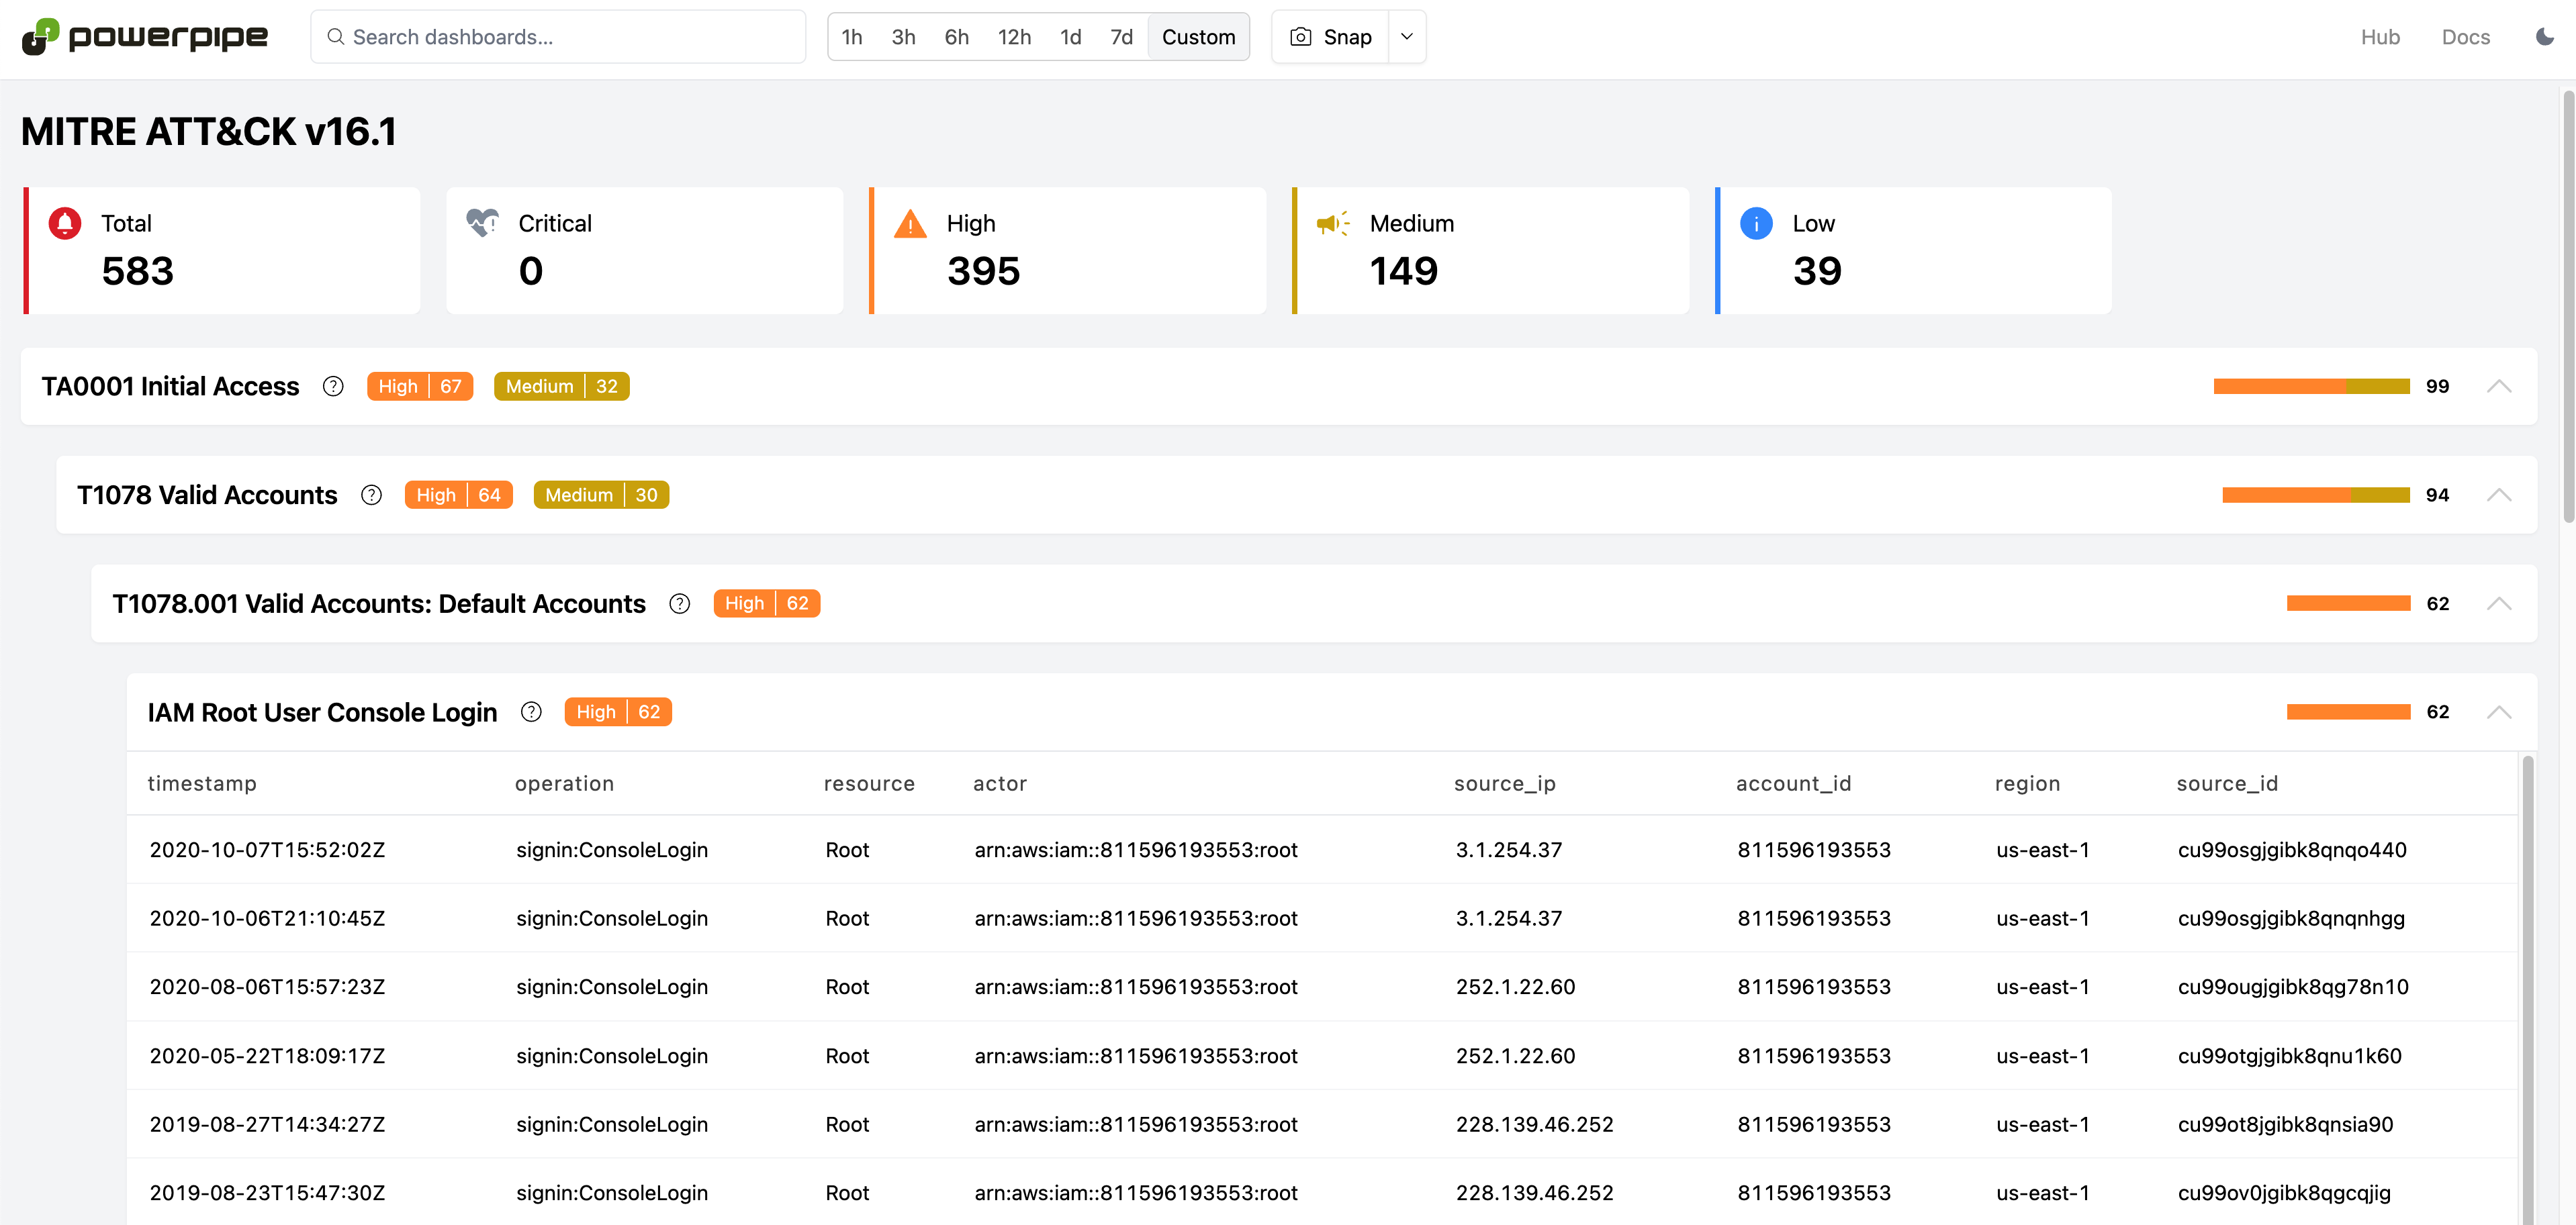Open help icon beside T1078 Valid Accounts
Screen dimensions: 2576x1225
click(371, 495)
